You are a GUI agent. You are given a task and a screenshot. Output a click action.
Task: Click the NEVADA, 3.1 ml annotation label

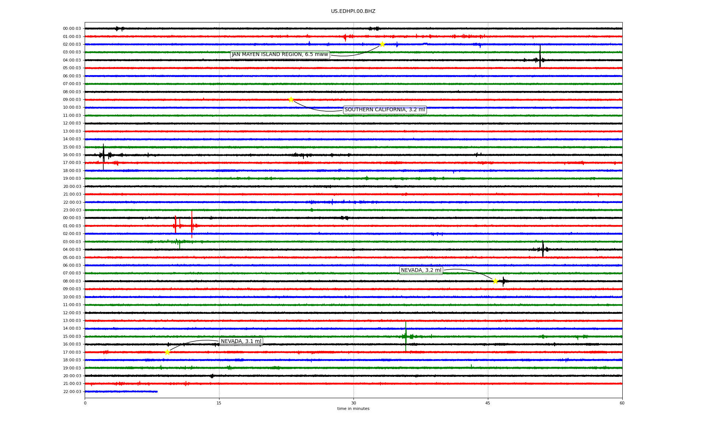(x=241, y=341)
